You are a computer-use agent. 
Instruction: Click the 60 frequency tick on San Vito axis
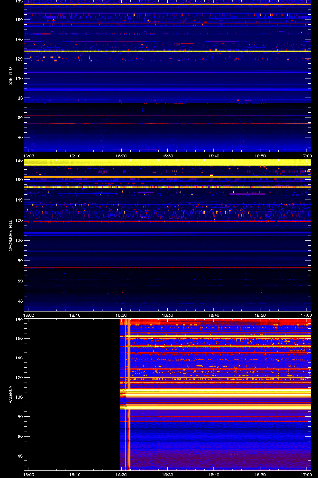20,118
